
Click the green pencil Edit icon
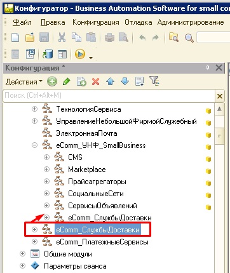pos(67,81)
